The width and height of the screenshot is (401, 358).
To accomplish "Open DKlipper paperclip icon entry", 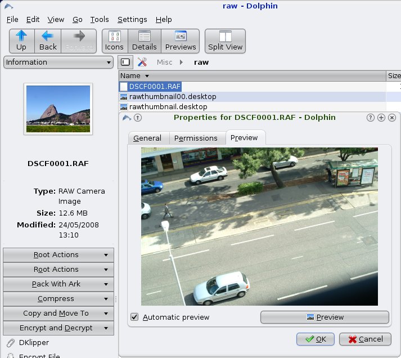I will [11, 342].
